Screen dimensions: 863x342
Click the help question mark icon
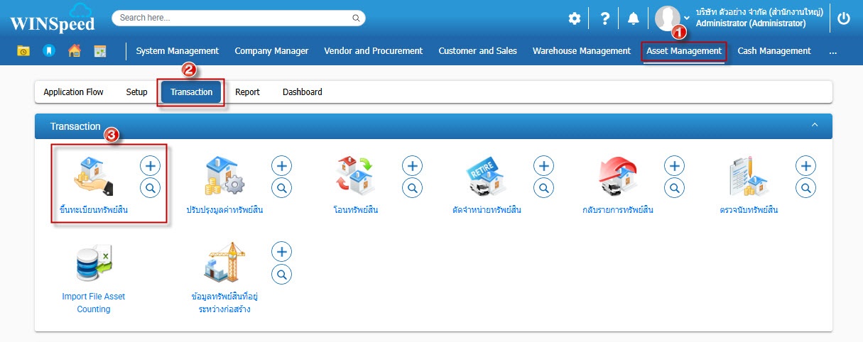(x=604, y=19)
